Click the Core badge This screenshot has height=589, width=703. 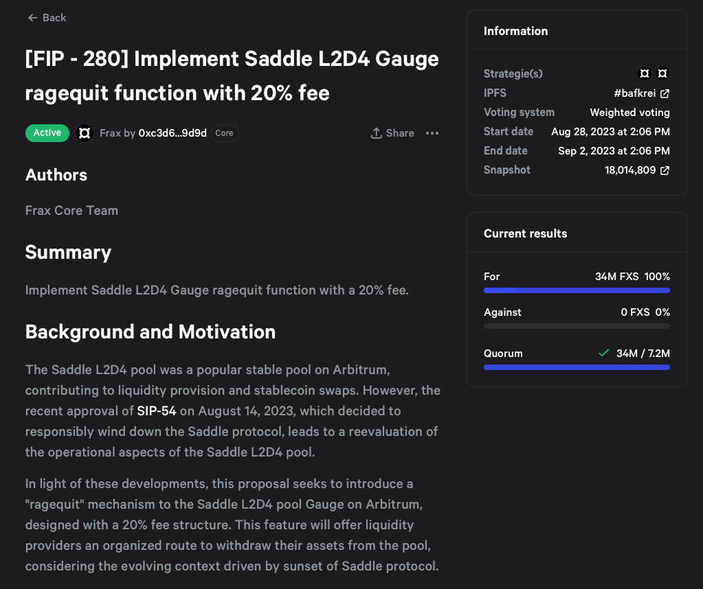coord(225,133)
